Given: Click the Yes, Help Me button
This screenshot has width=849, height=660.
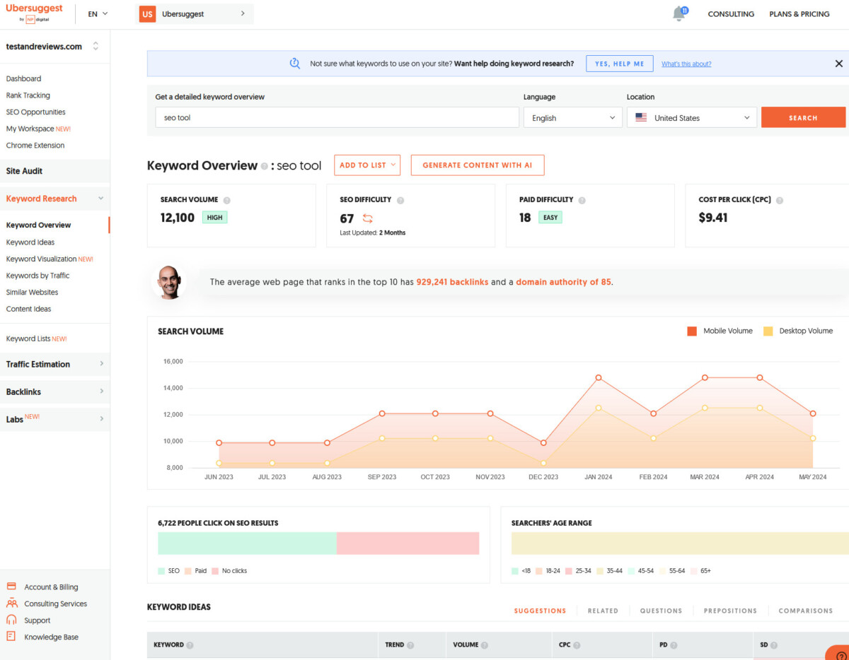Looking at the screenshot, I should (x=620, y=64).
